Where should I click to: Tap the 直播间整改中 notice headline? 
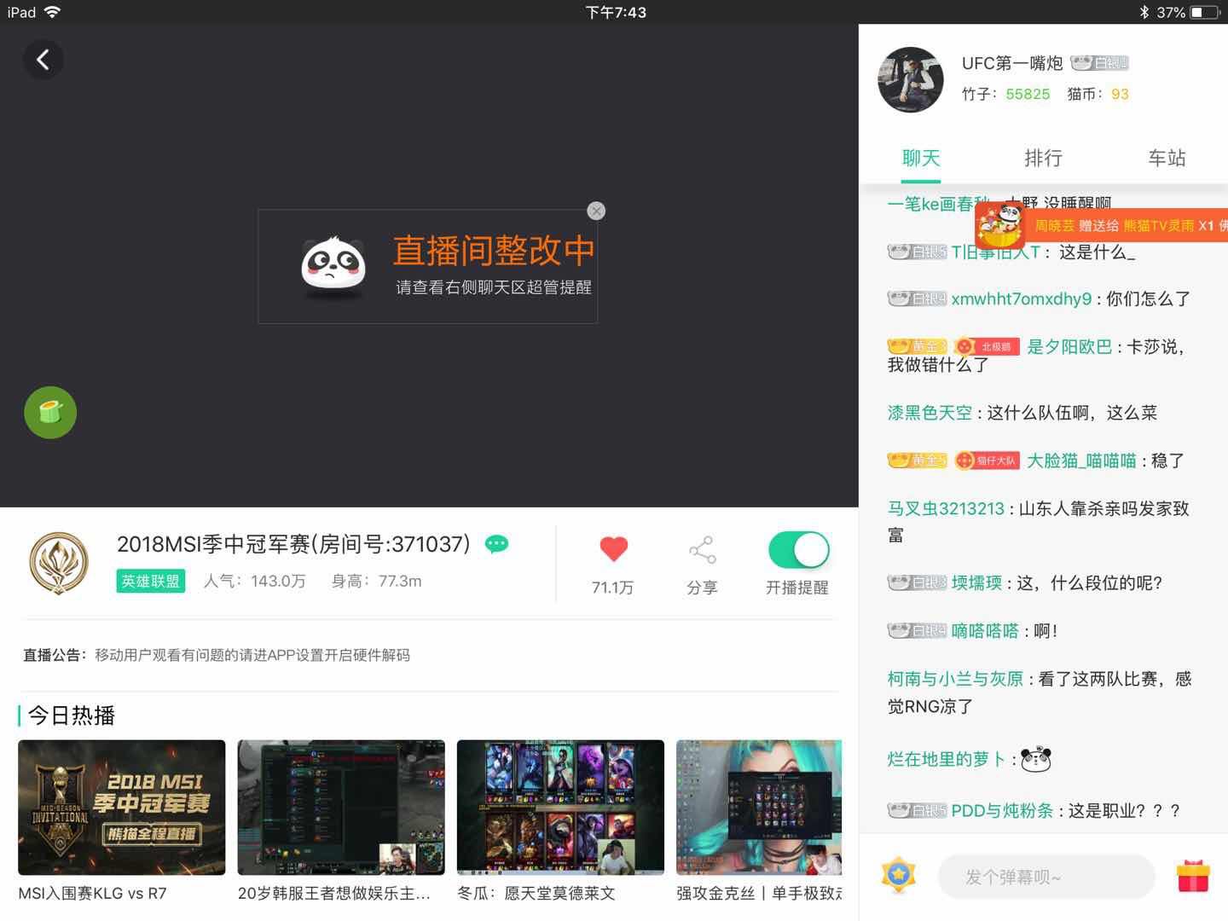(494, 251)
